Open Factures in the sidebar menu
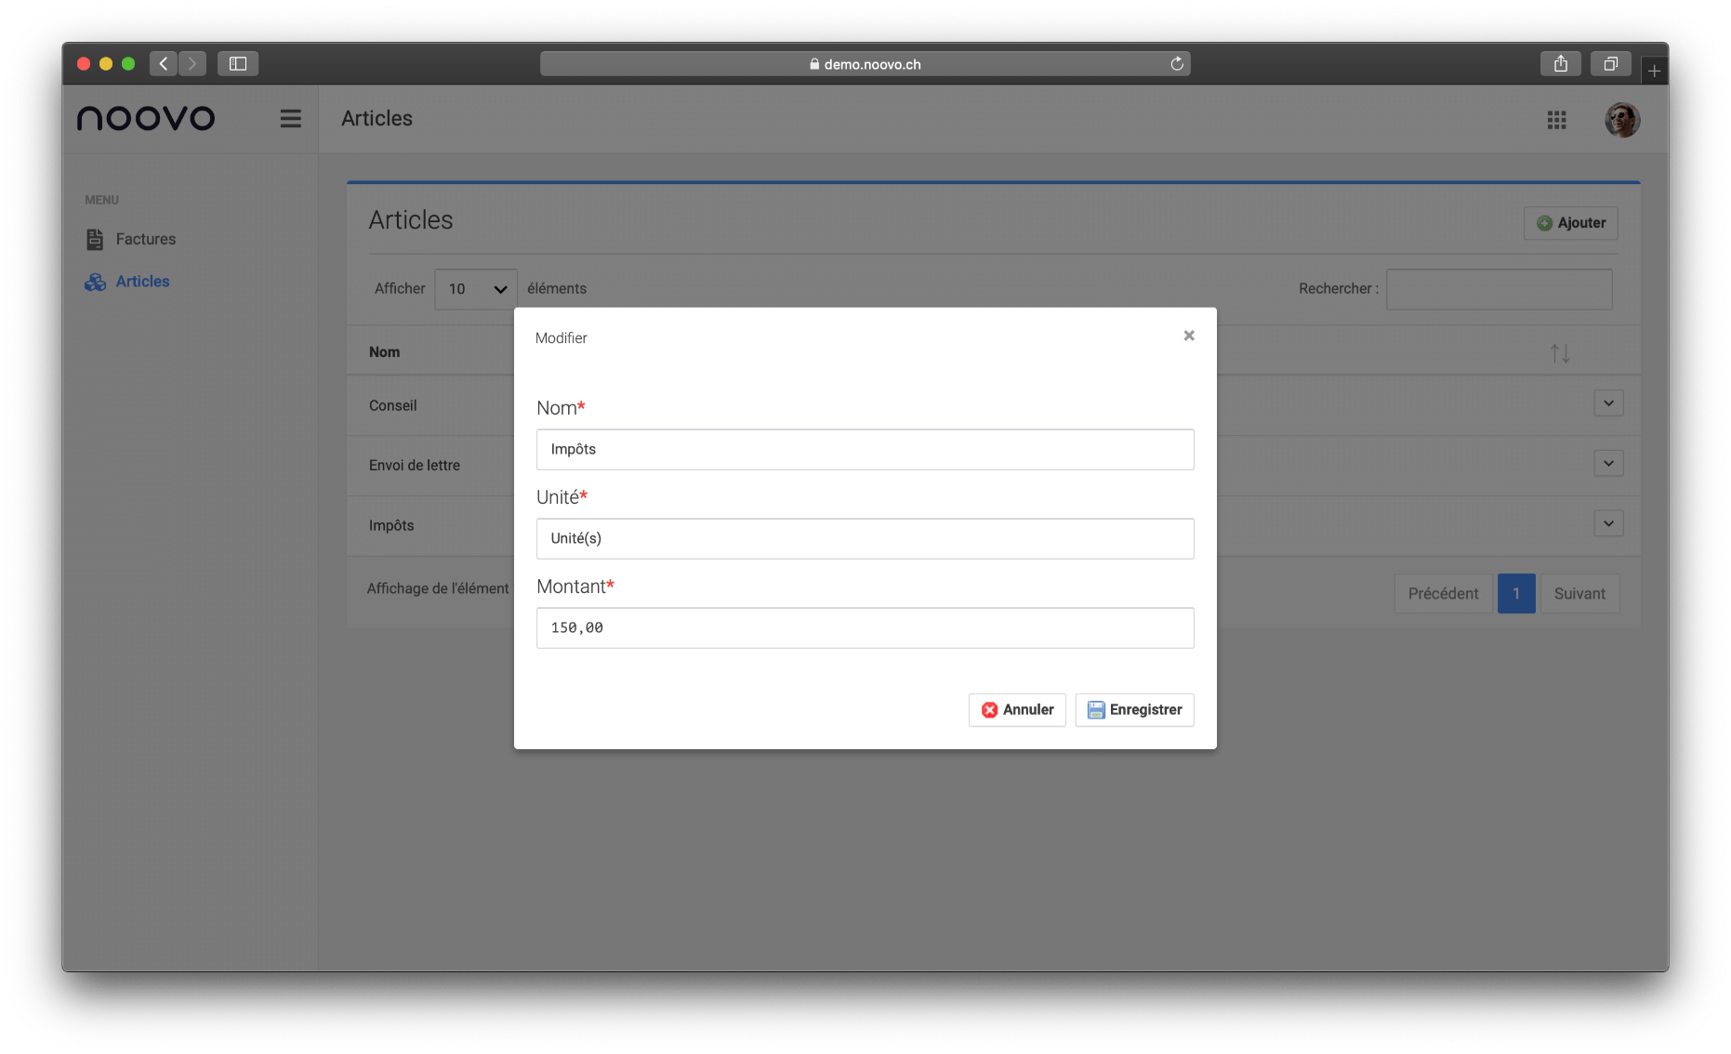 coord(145,240)
